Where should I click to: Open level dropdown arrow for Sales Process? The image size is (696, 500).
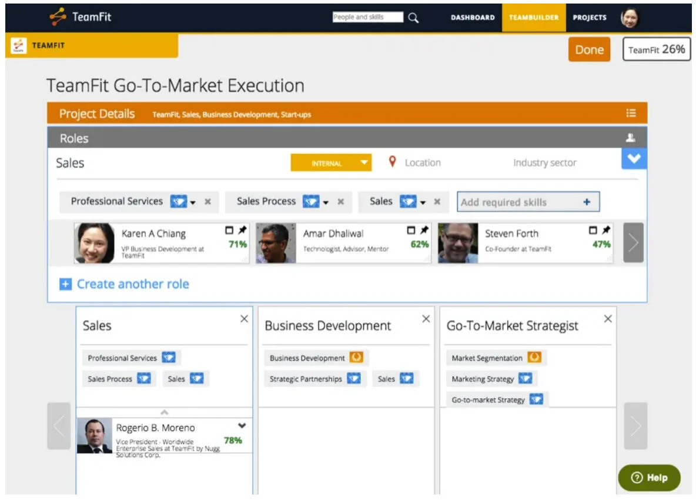point(326,202)
